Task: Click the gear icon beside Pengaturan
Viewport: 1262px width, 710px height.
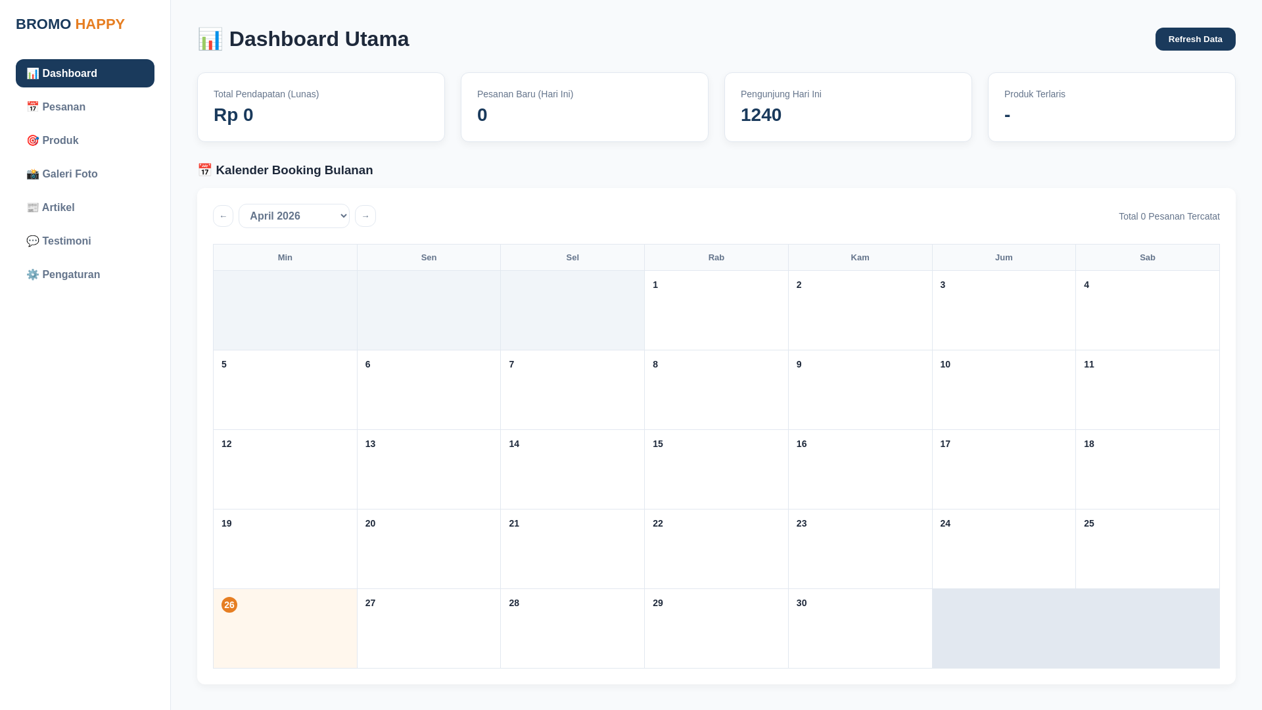Action: click(x=32, y=275)
